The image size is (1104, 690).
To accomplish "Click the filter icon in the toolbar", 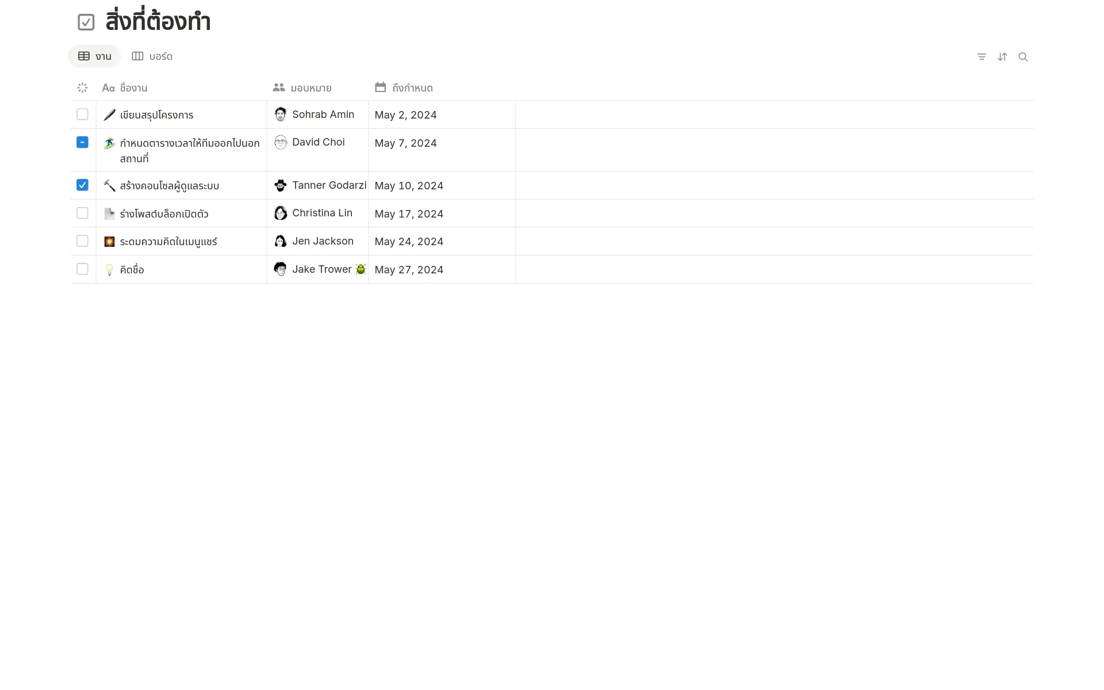I will pyautogui.click(x=982, y=56).
